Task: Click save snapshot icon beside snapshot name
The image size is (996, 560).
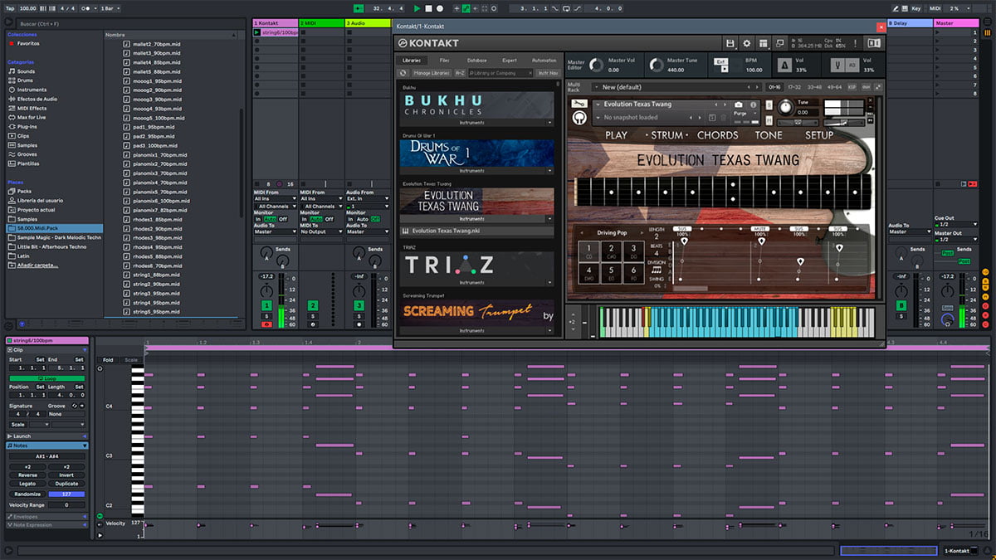Action: pyautogui.click(x=711, y=117)
